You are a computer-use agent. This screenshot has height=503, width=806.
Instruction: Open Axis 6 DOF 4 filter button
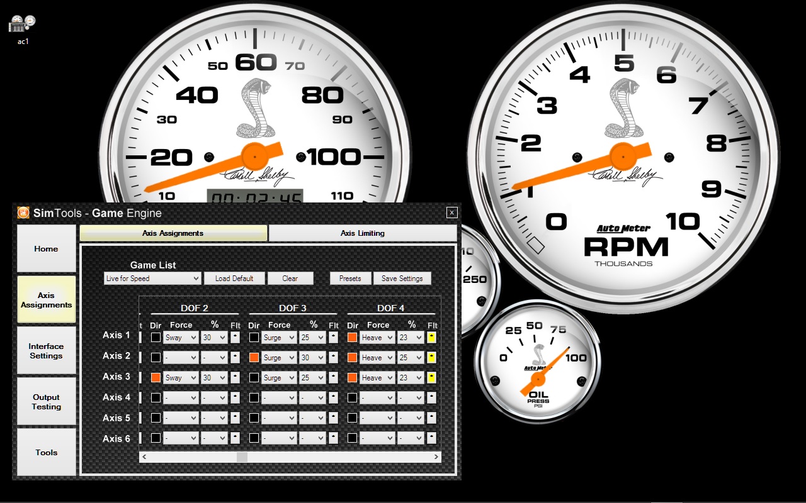432,438
